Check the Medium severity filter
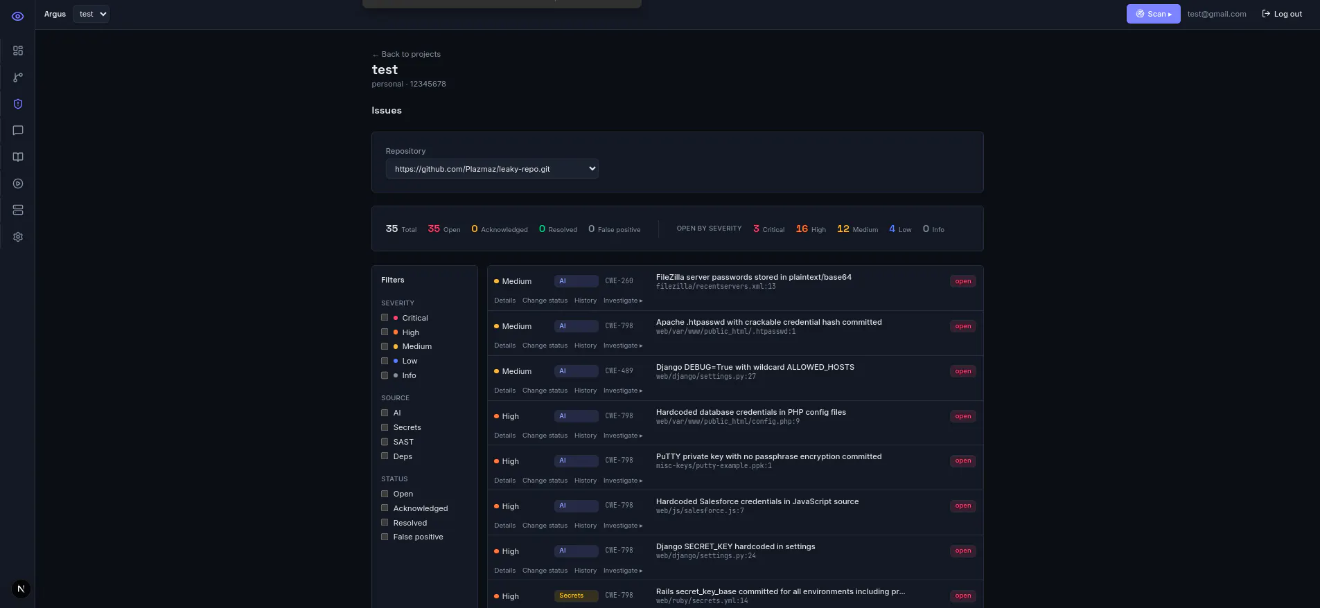The height and width of the screenshot is (608, 1320). [385, 346]
